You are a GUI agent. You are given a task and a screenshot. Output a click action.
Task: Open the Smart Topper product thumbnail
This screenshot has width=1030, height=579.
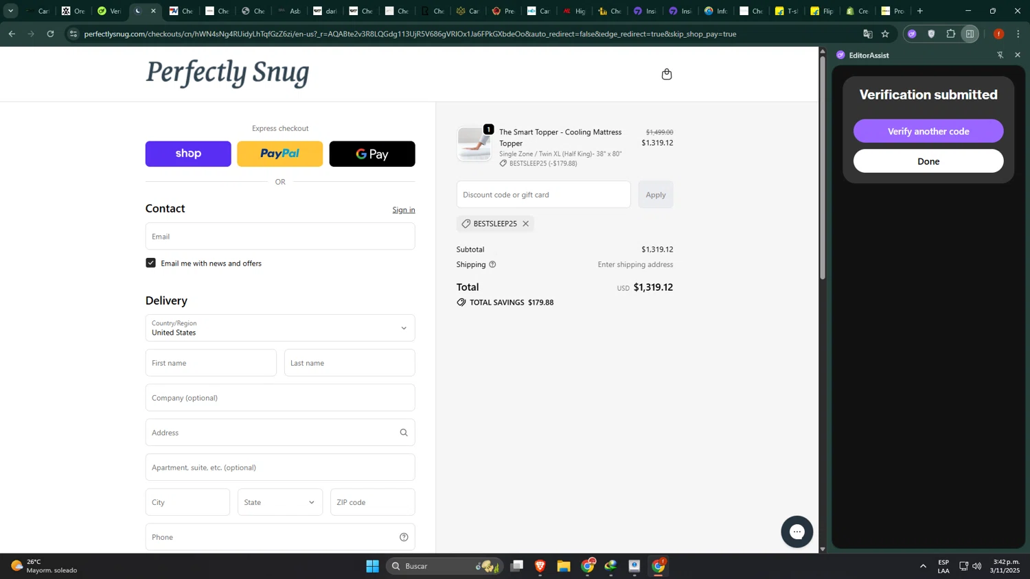(474, 143)
